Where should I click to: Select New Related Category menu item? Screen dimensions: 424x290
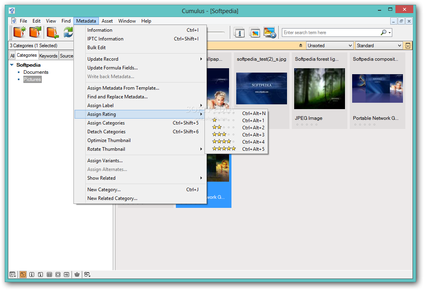click(141, 198)
